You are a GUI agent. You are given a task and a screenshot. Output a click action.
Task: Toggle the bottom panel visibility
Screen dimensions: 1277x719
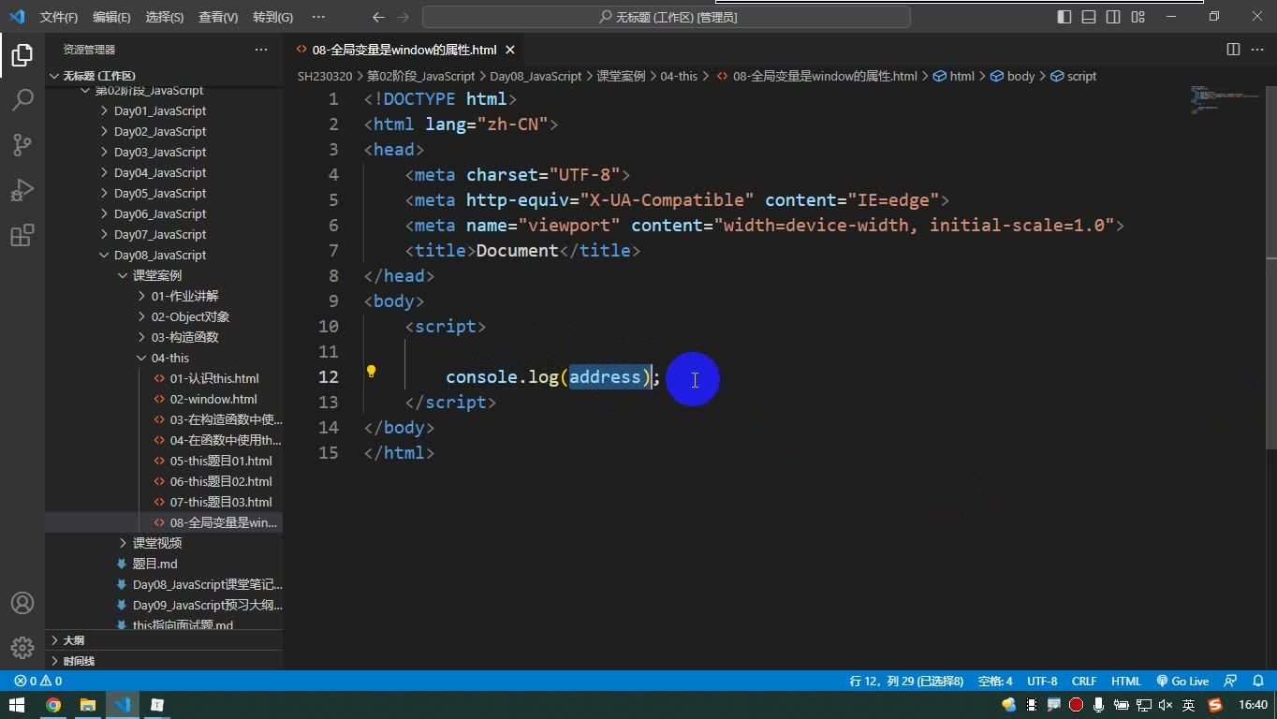(1089, 17)
